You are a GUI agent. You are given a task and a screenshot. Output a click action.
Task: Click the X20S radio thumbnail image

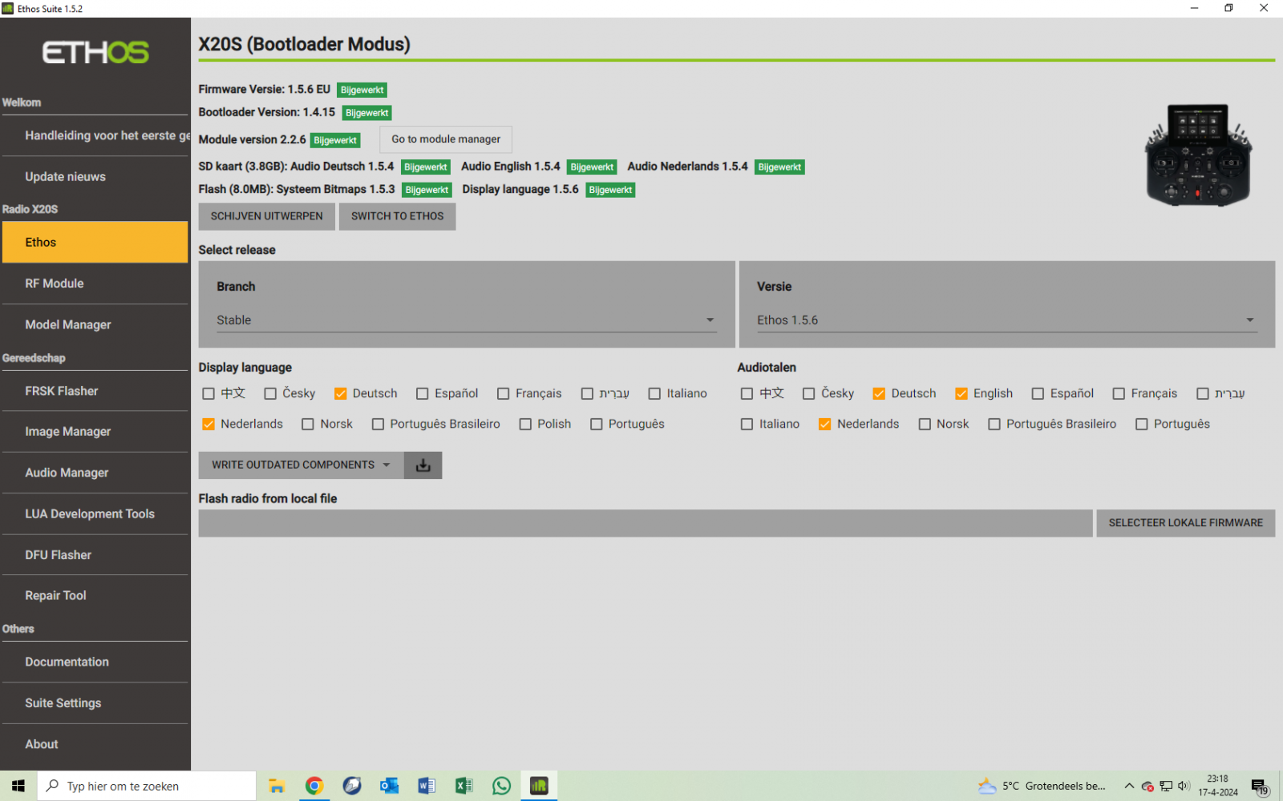pyautogui.click(x=1198, y=155)
